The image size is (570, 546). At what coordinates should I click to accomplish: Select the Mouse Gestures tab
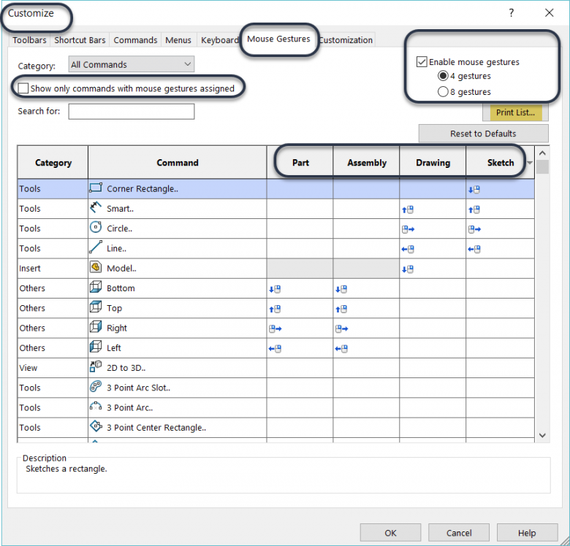coord(278,39)
